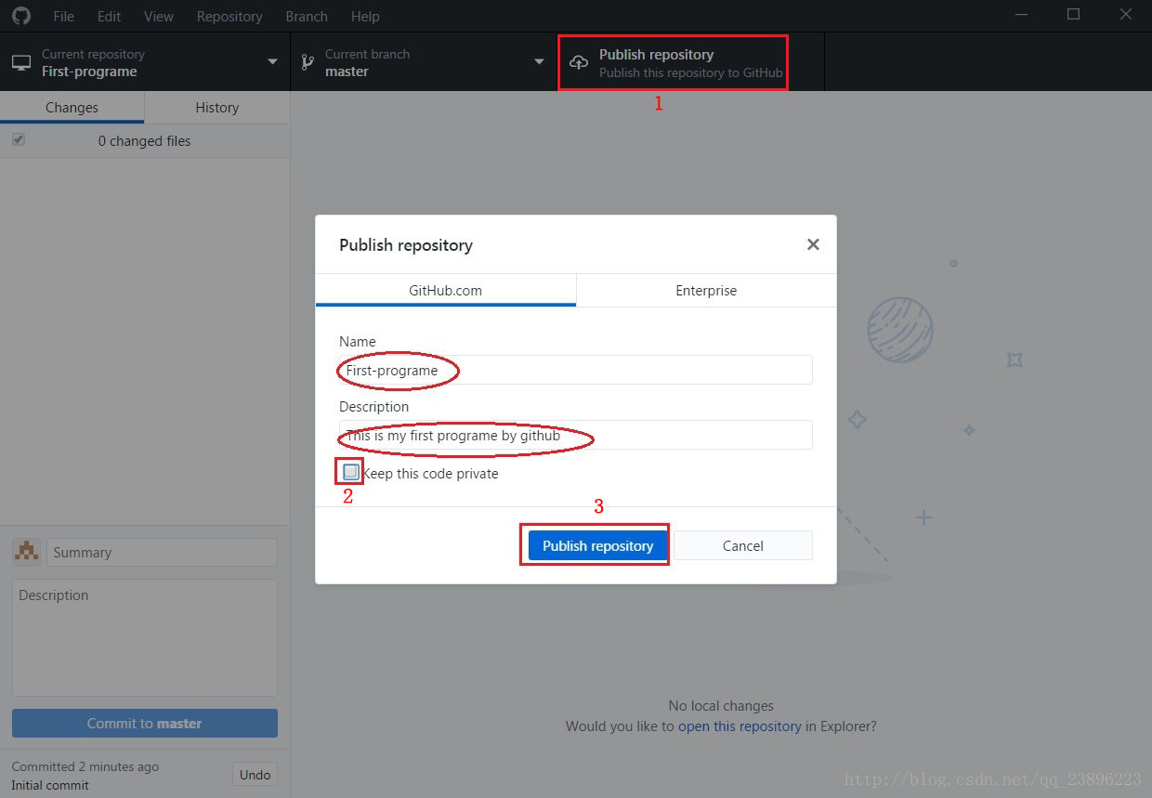Focus the dialog Description input field
The height and width of the screenshot is (798, 1152).
576,435
